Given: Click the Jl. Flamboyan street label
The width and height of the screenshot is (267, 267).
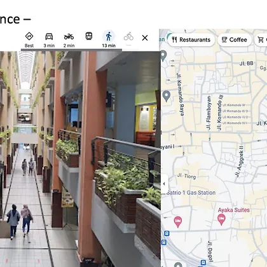Looking at the screenshot, I should 209,113.
